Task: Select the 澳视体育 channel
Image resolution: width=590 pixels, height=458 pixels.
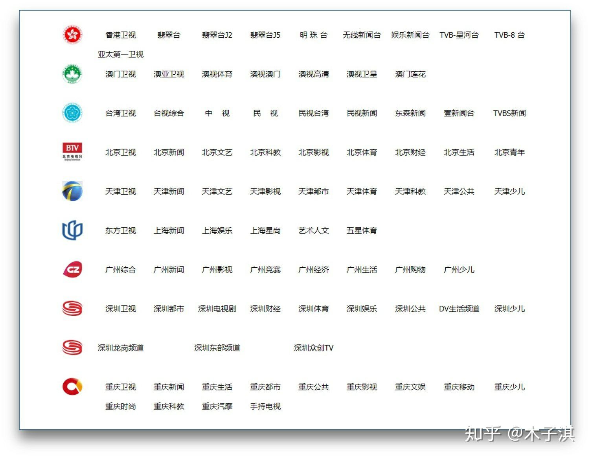Action: point(217,74)
